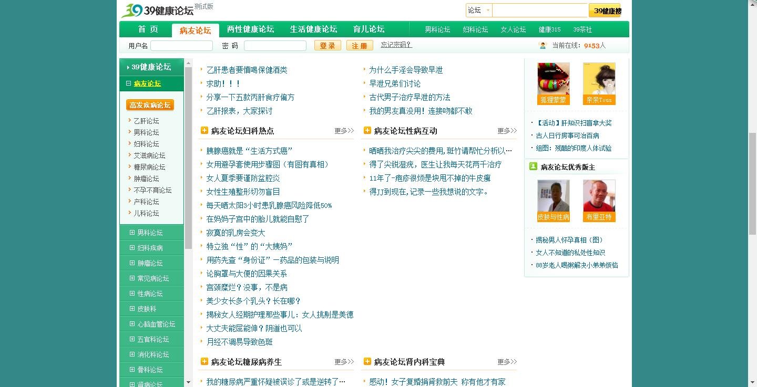Click the 忘记密码? link
This screenshot has width=757, height=387.
pos(396,45)
